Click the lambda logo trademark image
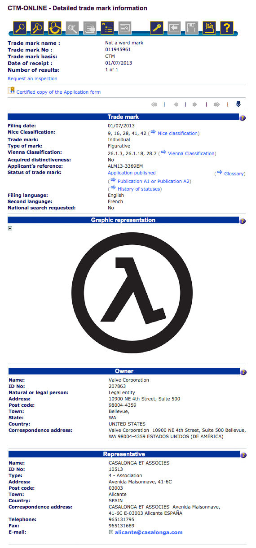 coord(132,293)
